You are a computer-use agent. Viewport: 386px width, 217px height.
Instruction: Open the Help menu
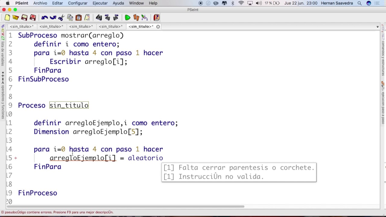click(x=153, y=3)
